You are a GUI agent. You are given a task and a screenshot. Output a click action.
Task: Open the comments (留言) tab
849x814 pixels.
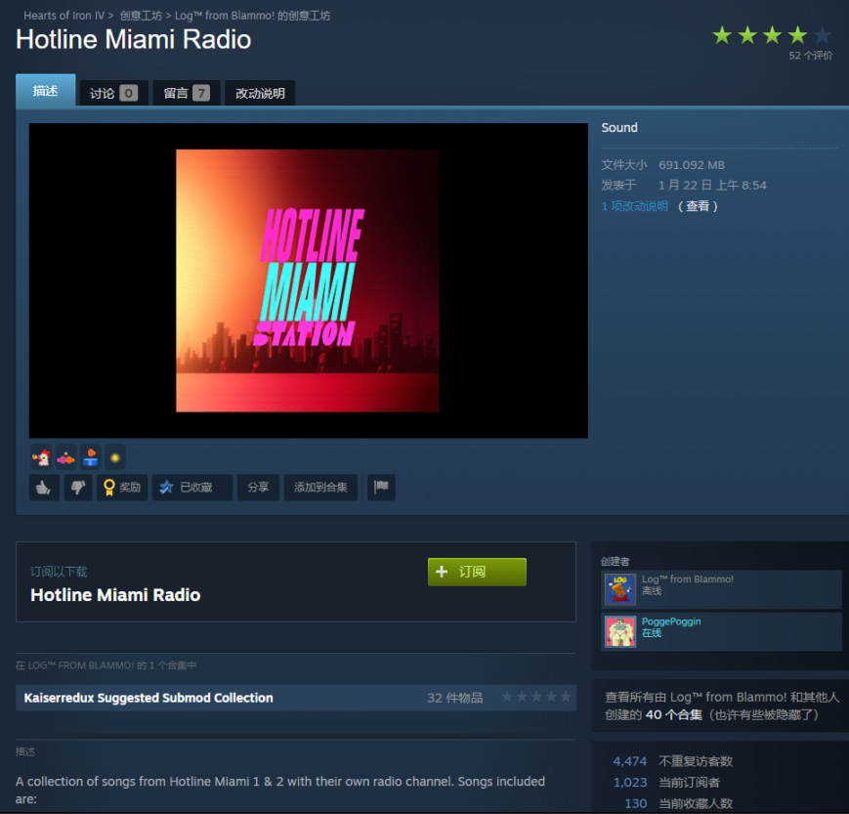point(187,93)
